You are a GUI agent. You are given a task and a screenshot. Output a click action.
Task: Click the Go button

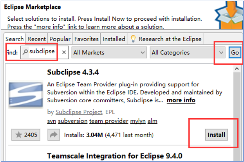click(235, 52)
